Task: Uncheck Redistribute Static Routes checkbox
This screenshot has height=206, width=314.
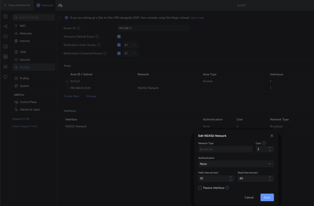Action: click(119, 45)
